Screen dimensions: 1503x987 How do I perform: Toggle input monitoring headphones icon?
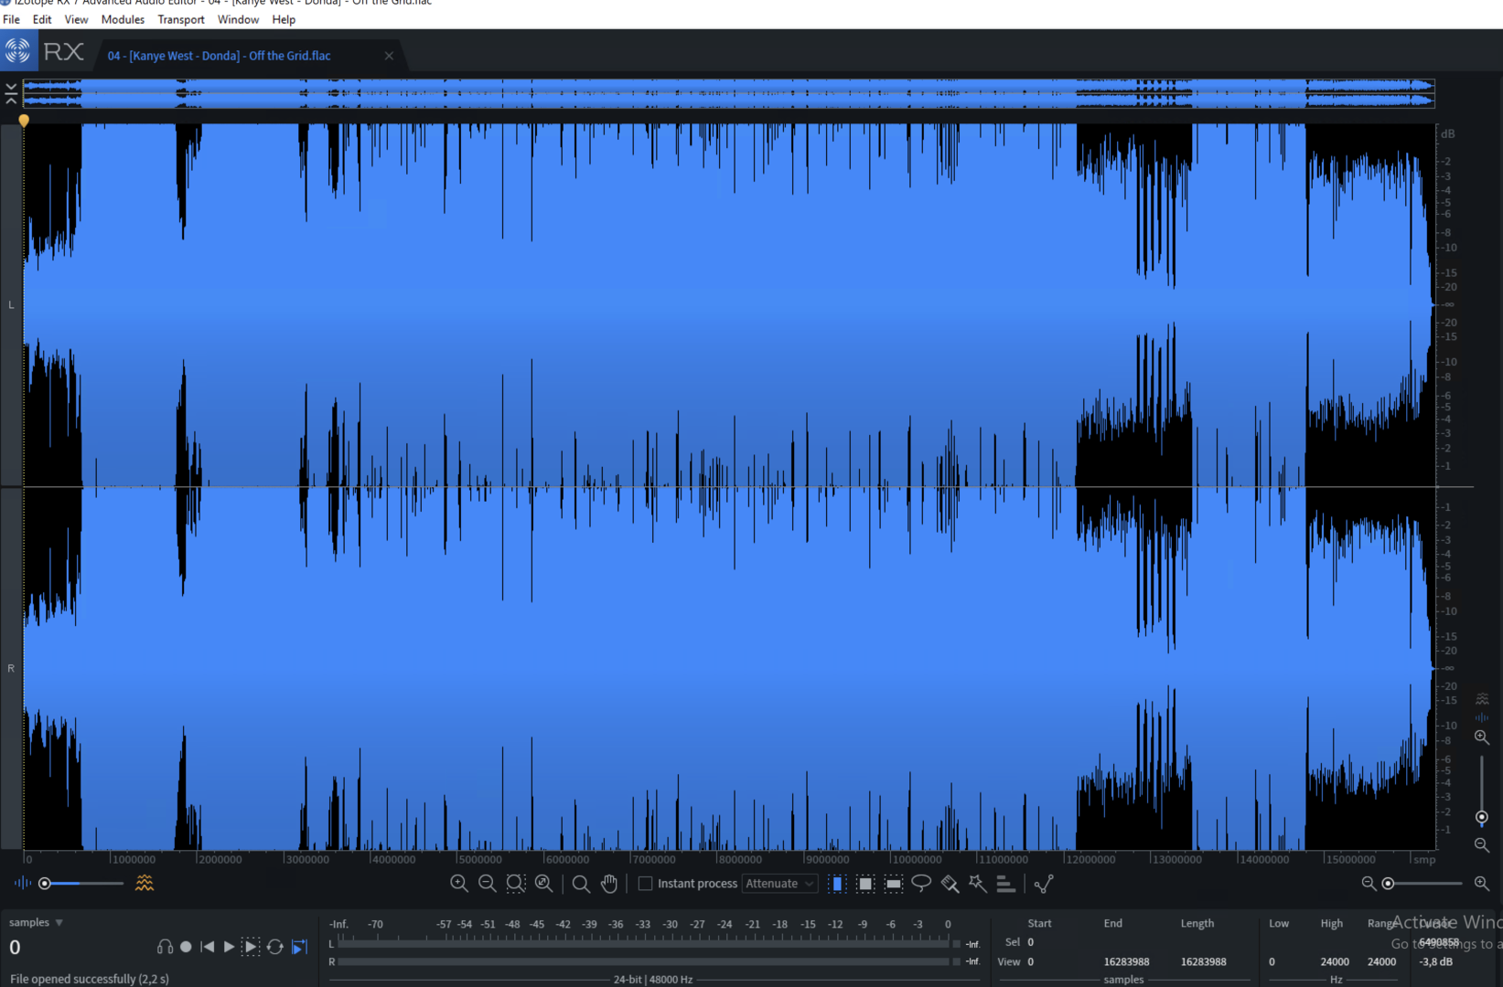[165, 947]
